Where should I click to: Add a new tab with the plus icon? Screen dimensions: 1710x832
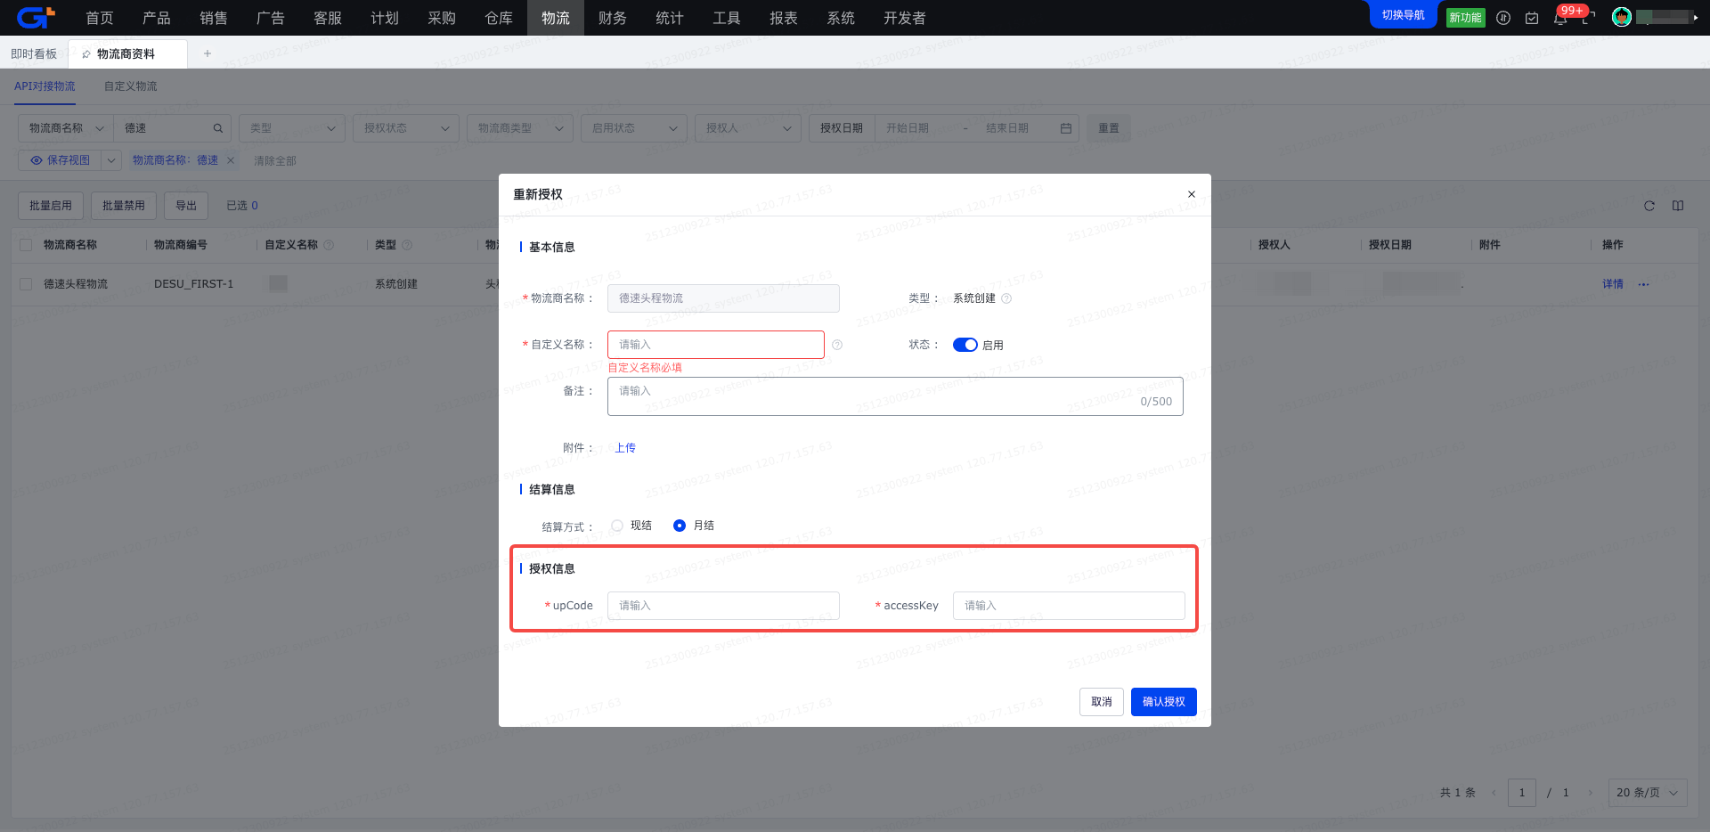208,53
